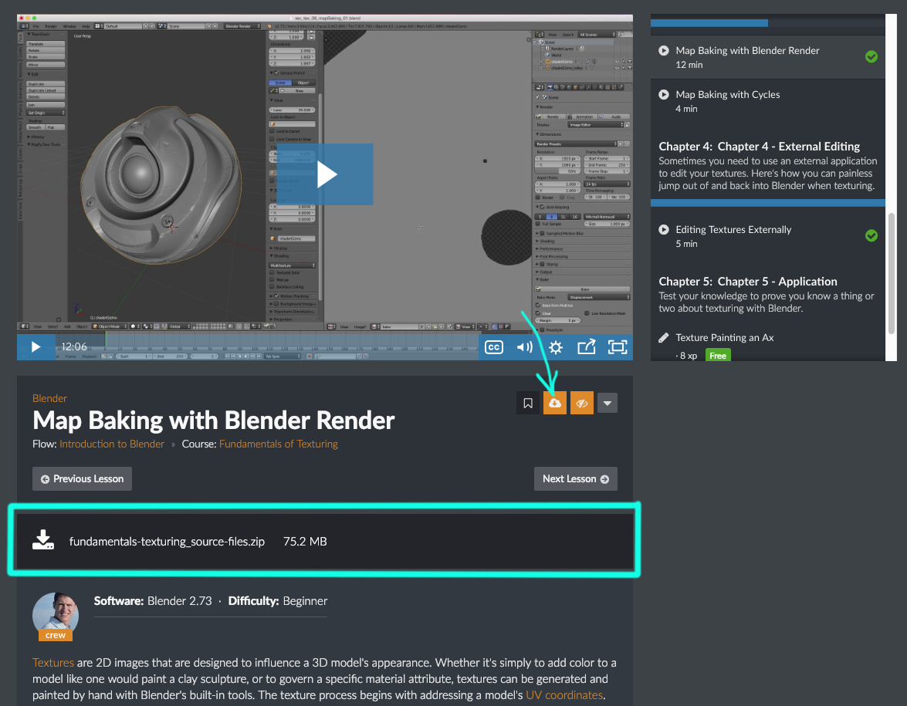This screenshot has width=907, height=706.
Task: Open Map Baking with Blender Render lesson in sidebar
Action: pyautogui.click(x=747, y=51)
